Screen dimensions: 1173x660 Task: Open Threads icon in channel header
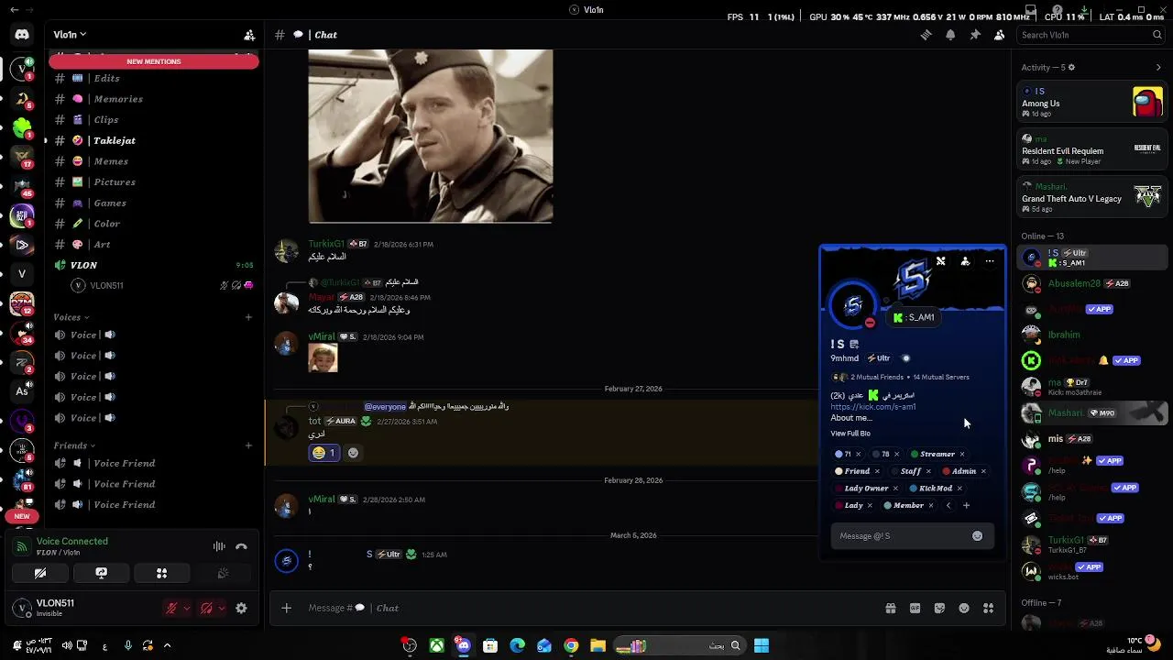[x=926, y=35]
